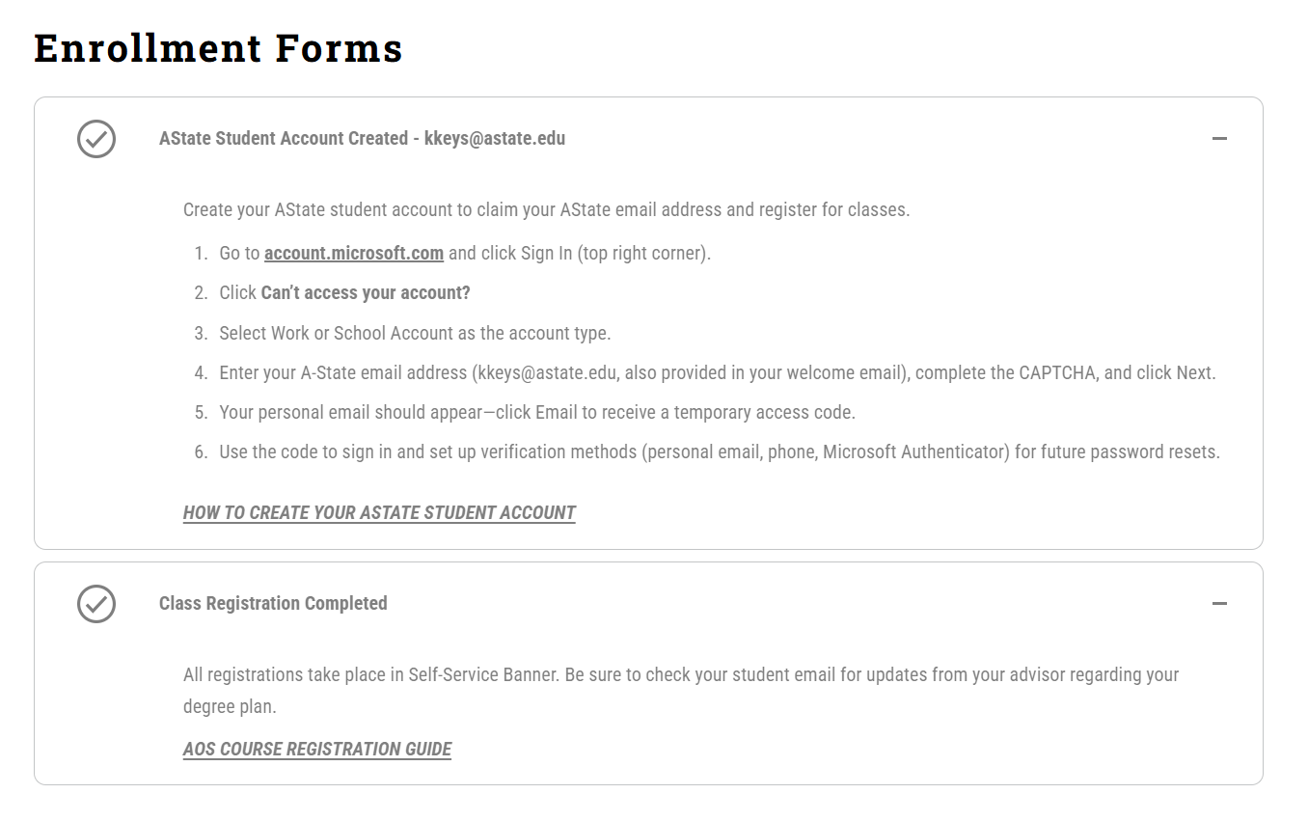The image size is (1308, 821).
Task: Click the checkmark icon beside AState Student Account Created
Action: pos(96,139)
